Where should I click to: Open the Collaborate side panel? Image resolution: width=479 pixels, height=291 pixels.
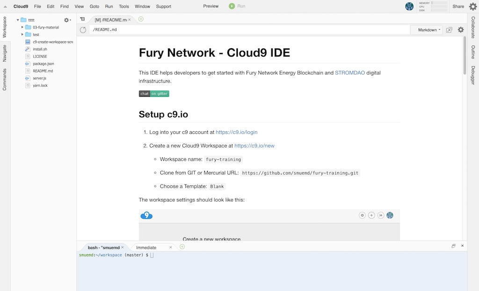[x=473, y=27]
